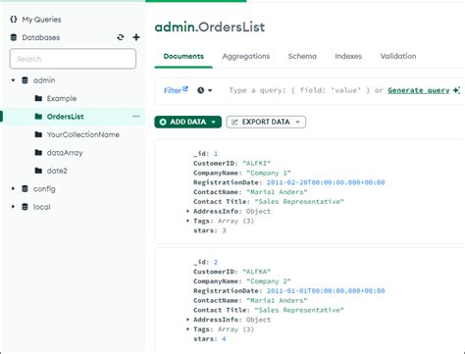
Task: Click the databases Search input field
Action: point(73,59)
